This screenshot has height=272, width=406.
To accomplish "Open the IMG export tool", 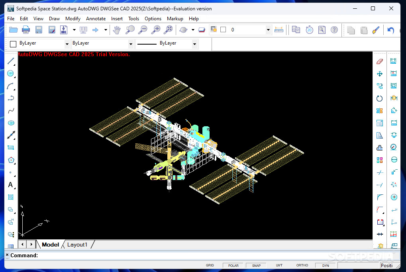I will (64, 29).
